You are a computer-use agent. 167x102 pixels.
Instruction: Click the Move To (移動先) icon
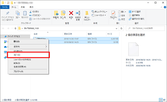pyautogui.click(x=56, y=13)
